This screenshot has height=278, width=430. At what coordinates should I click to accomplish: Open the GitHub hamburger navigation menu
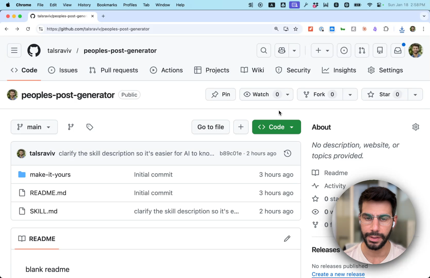(x=14, y=50)
